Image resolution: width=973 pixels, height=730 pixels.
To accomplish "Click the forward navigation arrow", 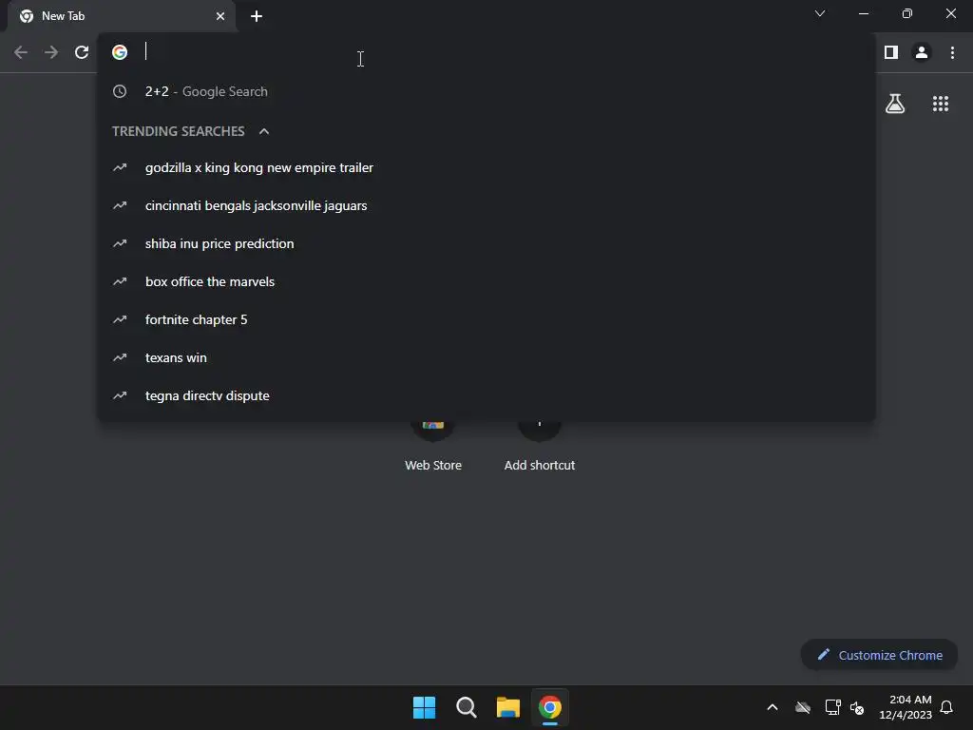I will pos(51,52).
